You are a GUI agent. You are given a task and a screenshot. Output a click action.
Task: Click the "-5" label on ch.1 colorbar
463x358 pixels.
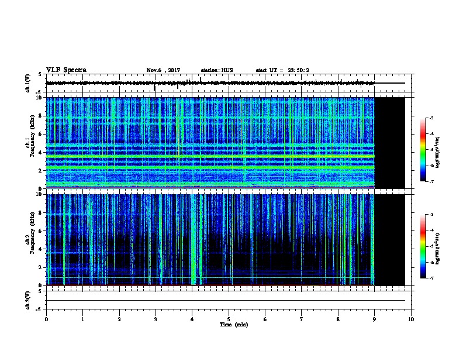pos(431,150)
